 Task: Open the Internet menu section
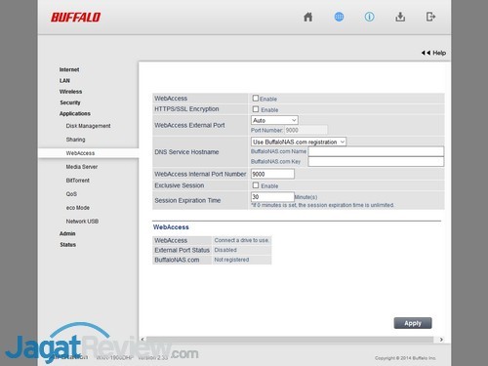coord(69,69)
